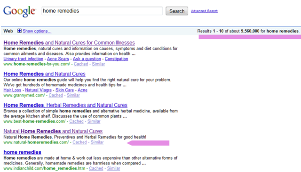
Task: Open the lowercase home remedies result title
Action: (x=22, y=152)
